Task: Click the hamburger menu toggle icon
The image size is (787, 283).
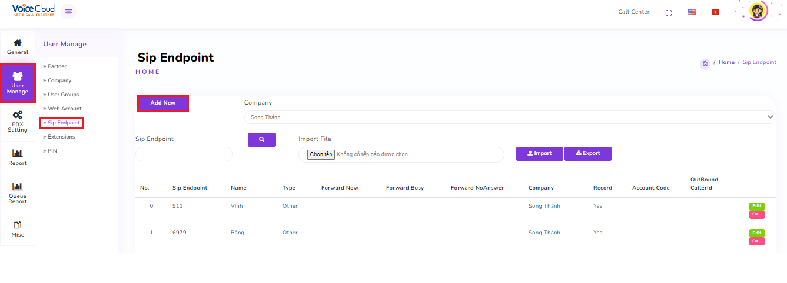Action: click(x=69, y=11)
